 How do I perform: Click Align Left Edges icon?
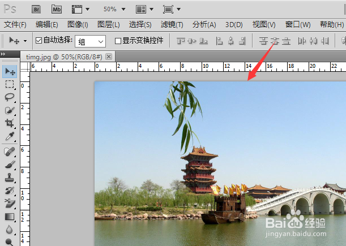point(219,41)
